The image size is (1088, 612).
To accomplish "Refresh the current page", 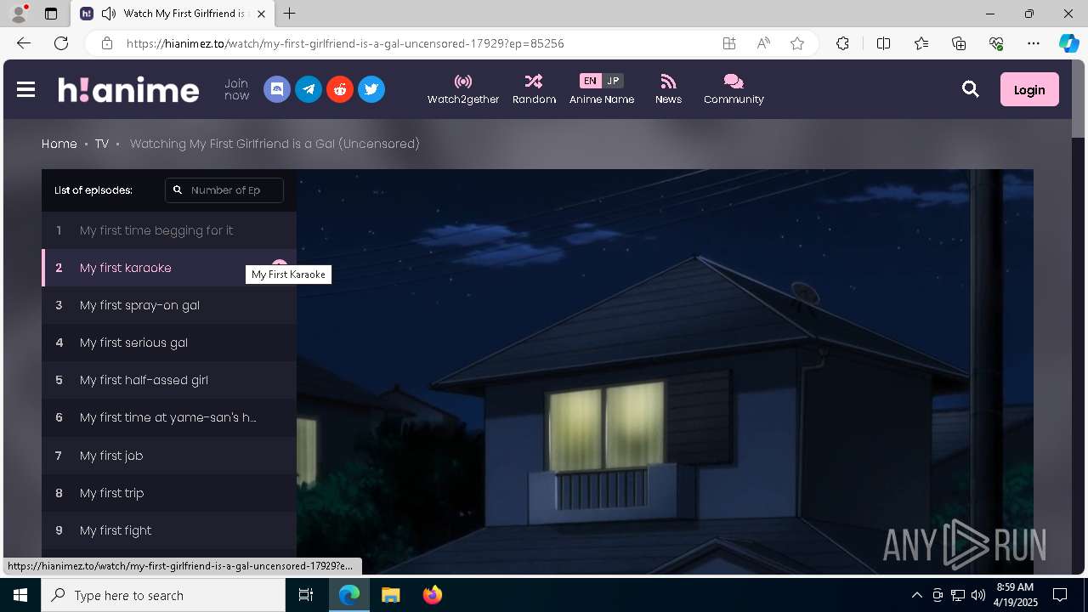I will click(x=61, y=43).
